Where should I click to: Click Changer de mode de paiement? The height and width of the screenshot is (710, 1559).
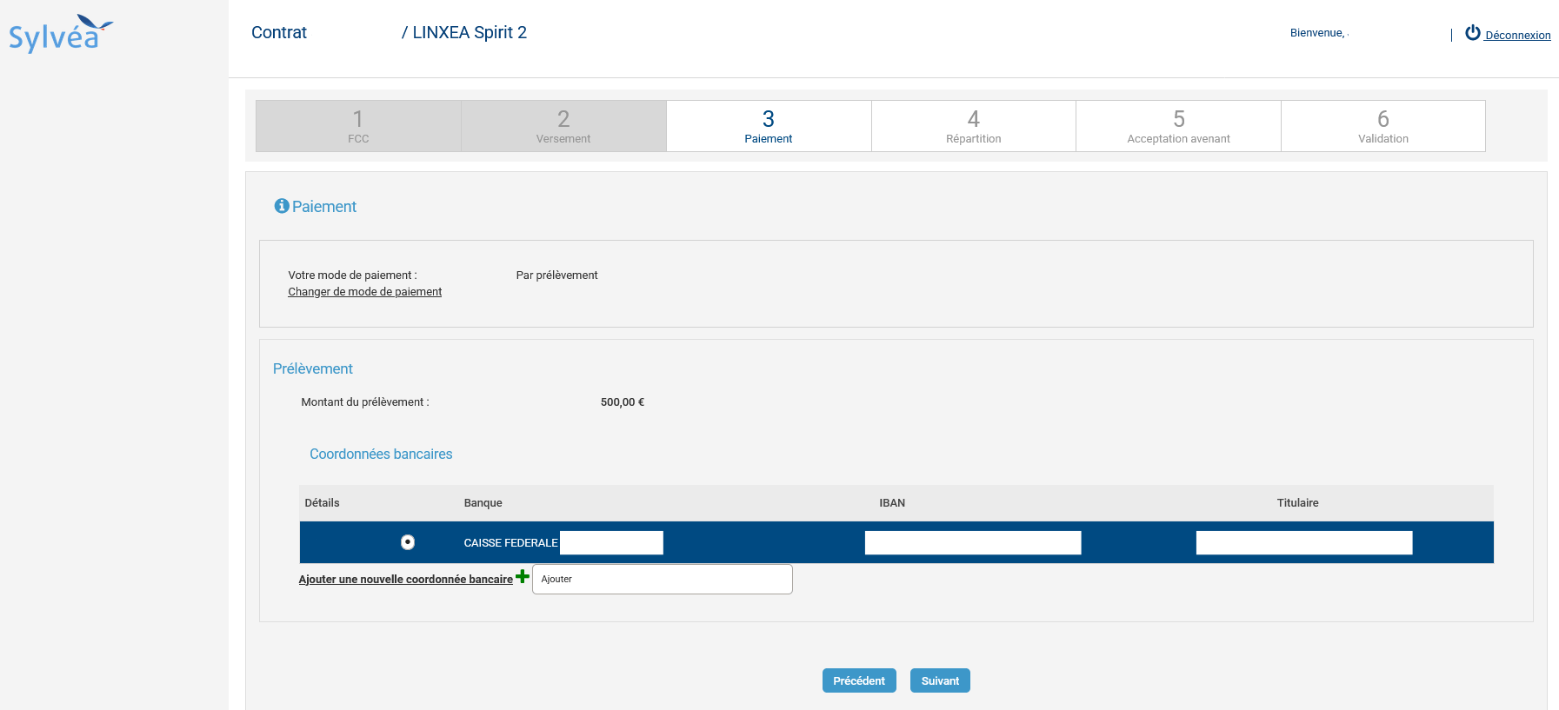click(x=365, y=292)
